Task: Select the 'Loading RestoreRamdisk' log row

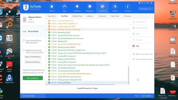Action: click(87, 68)
